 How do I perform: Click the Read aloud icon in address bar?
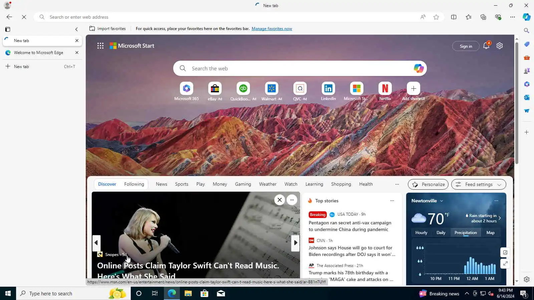423,17
